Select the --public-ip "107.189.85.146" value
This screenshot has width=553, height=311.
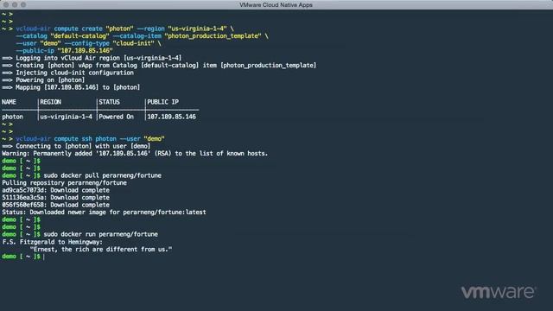(x=85, y=51)
